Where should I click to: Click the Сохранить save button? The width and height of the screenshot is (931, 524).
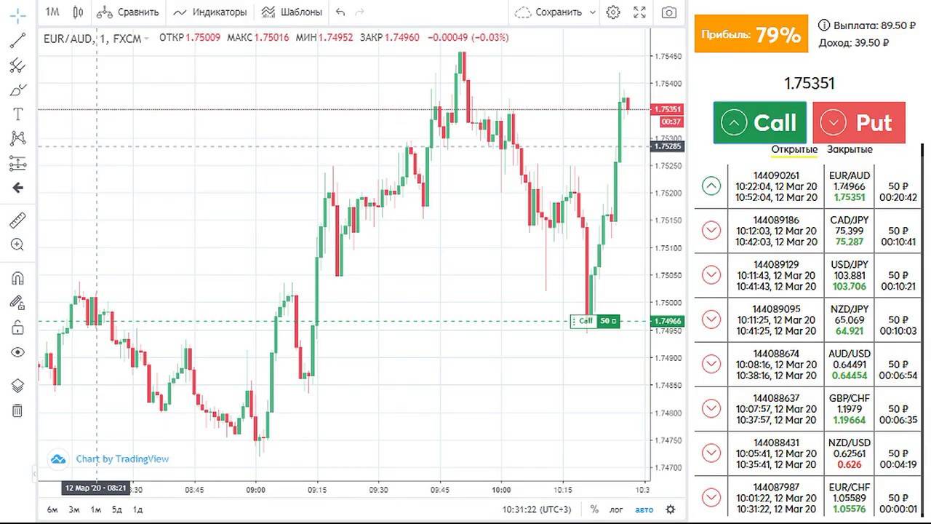549,12
